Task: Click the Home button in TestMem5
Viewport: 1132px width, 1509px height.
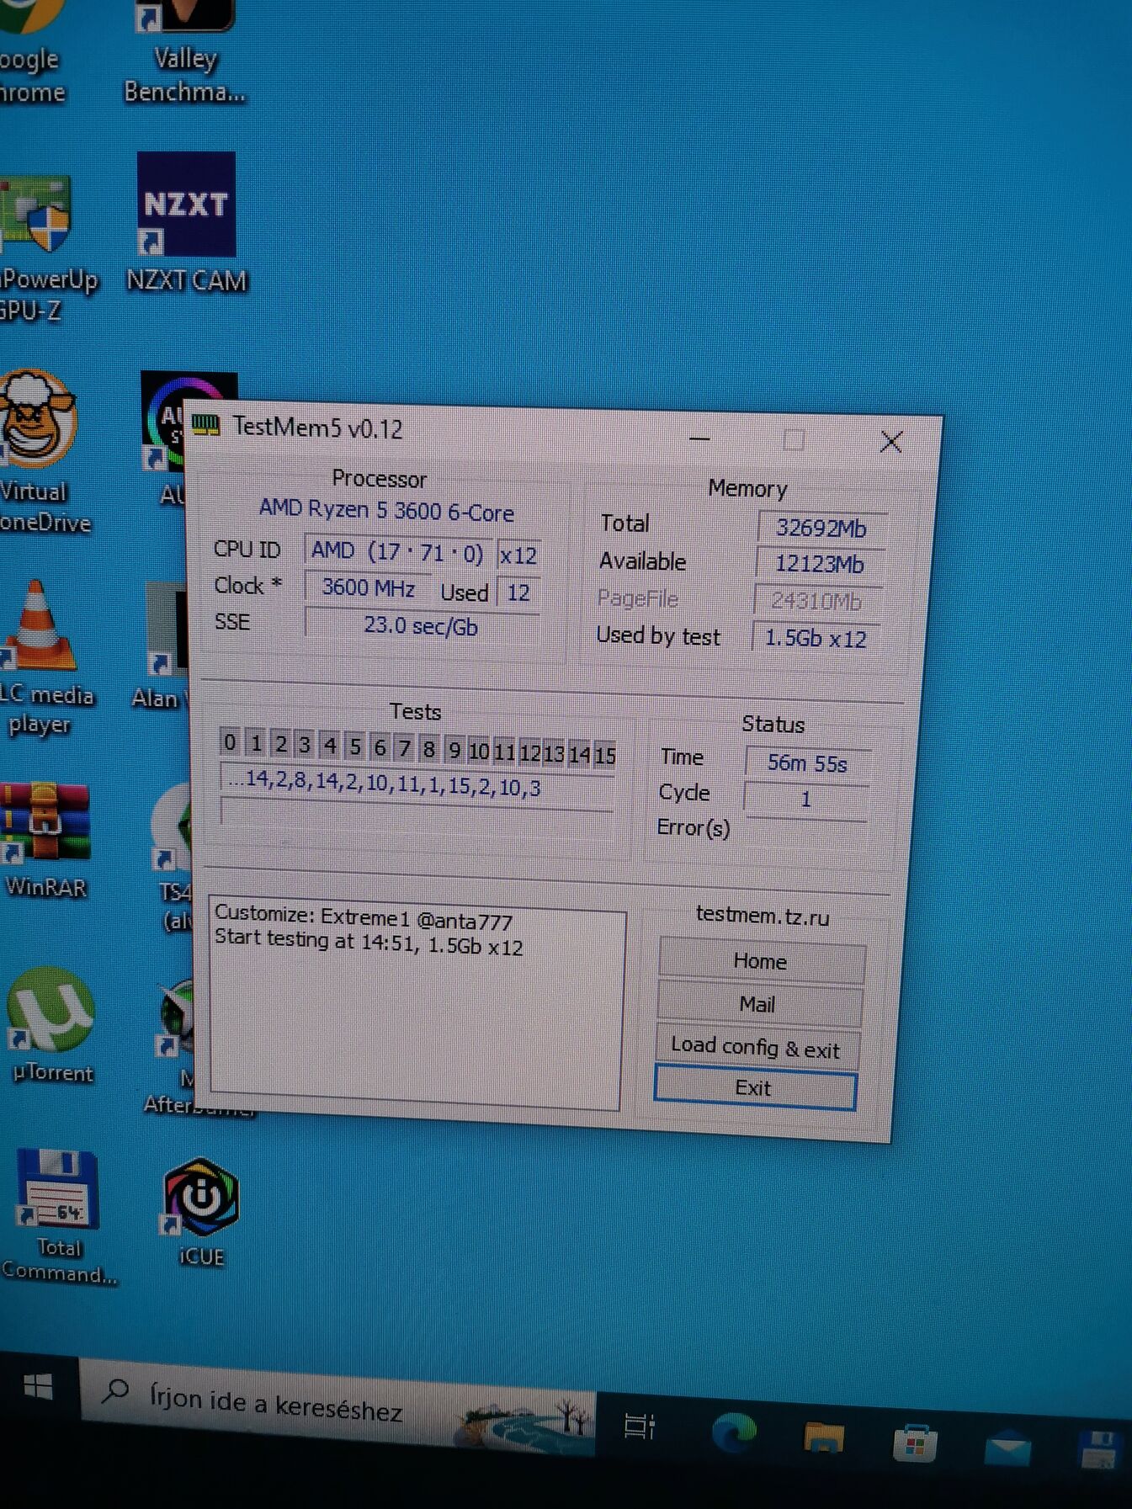Action: tap(761, 960)
